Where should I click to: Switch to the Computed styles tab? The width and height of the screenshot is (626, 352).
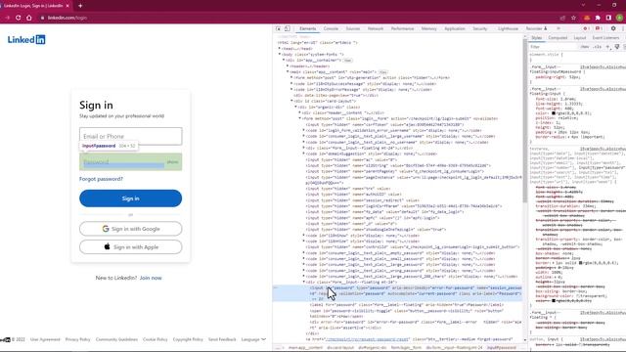tap(558, 38)
